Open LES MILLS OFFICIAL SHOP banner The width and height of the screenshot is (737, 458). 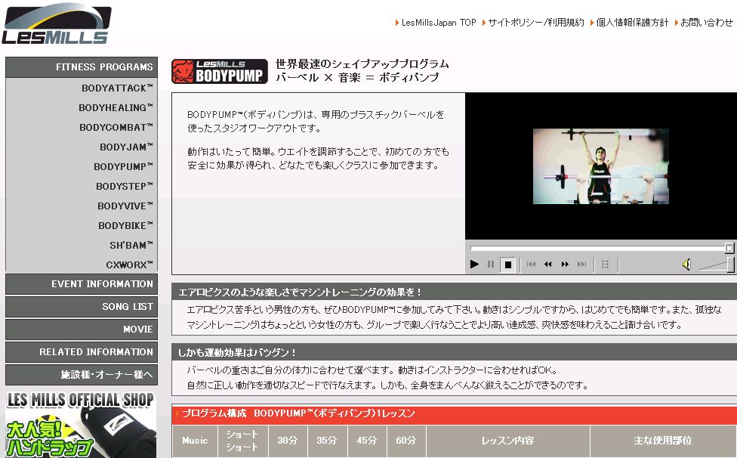click(81, 424)
